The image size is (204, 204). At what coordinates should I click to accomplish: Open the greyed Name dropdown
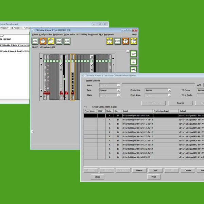point(109,85)
